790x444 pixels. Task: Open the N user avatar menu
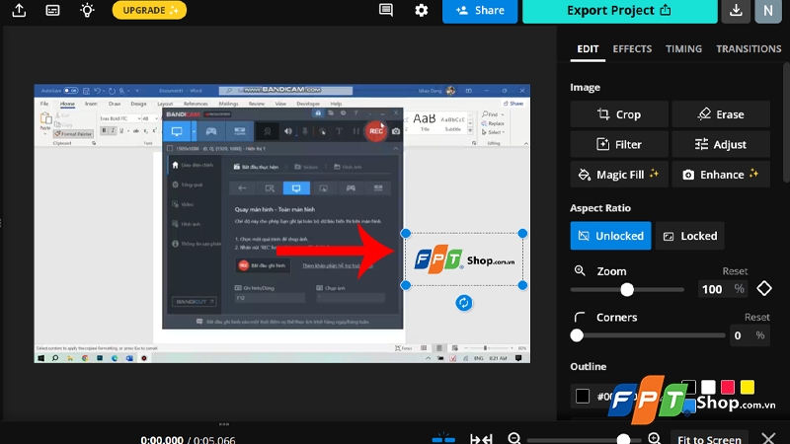pos(768,11)
